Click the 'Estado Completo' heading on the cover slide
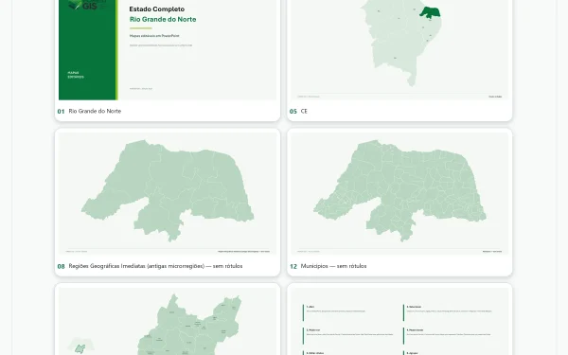Screen dimensions: 568x355 157,9
